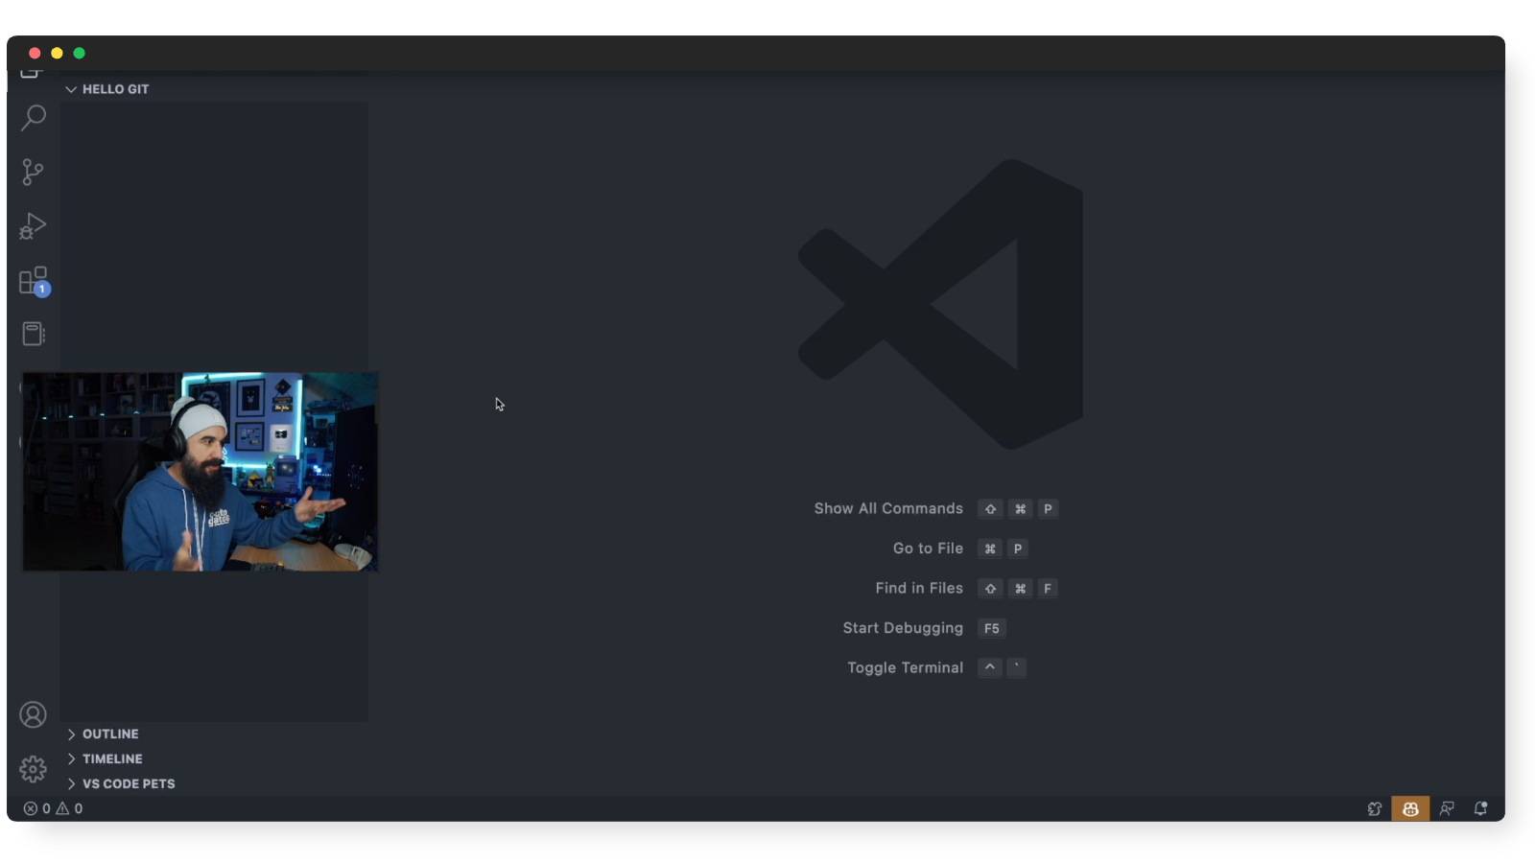Click the Go to File label
This screenshot has width=1535, height=863.
(928, 548)
